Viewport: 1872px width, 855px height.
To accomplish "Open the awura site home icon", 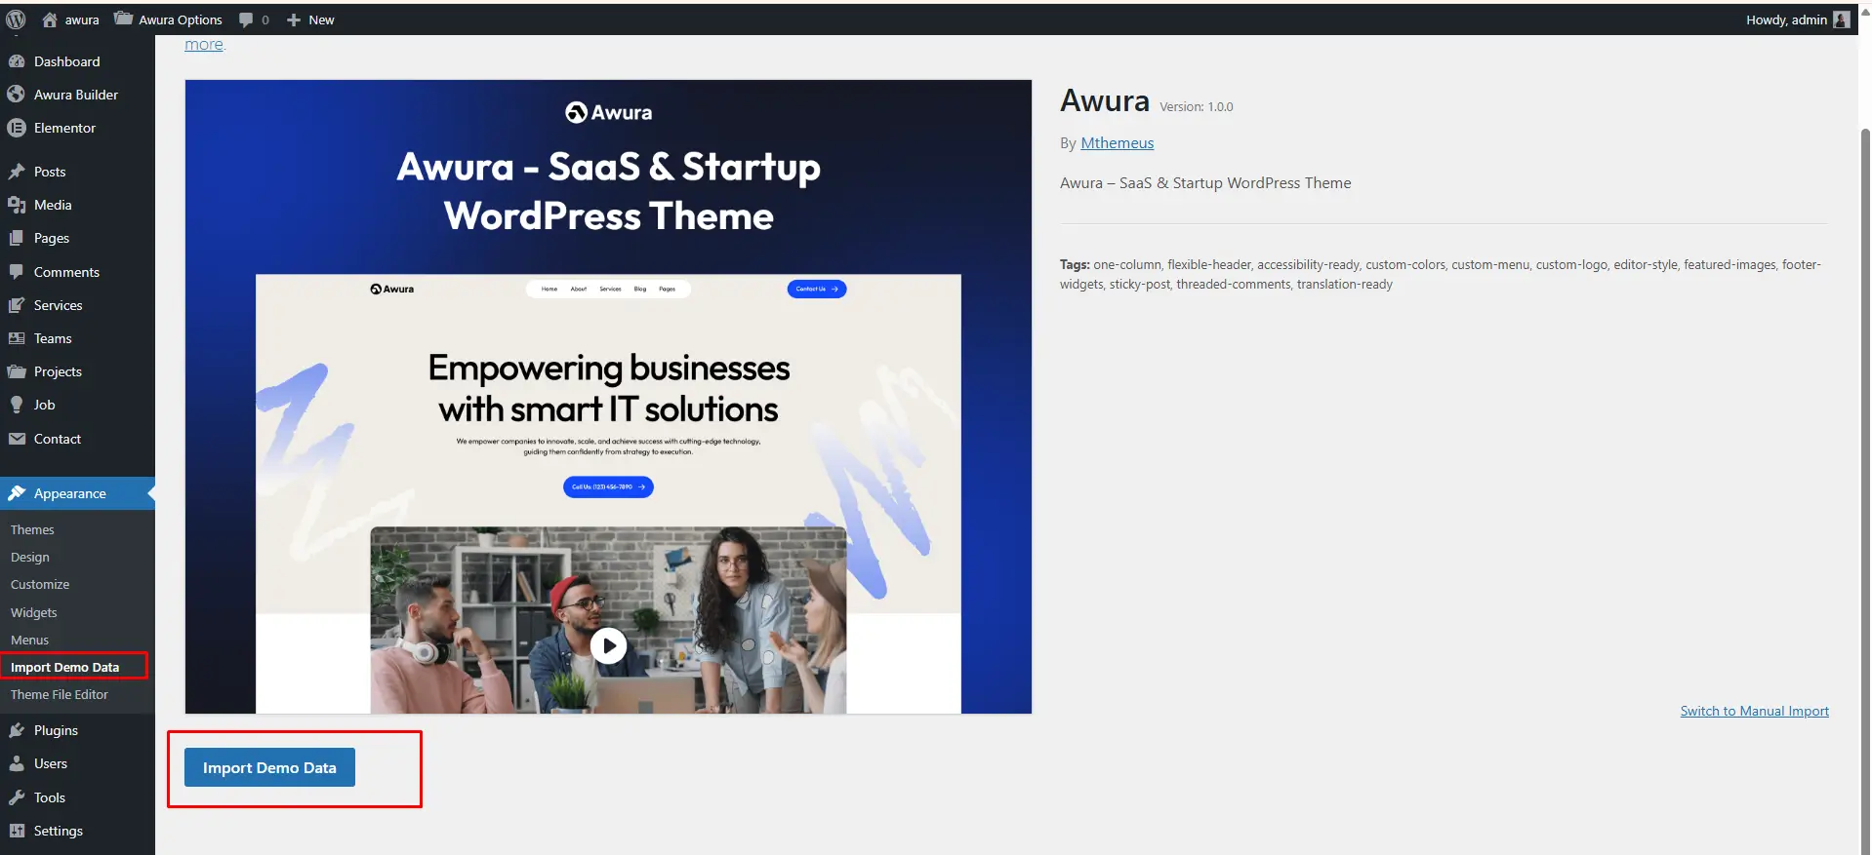I will click(x=50, y=19).
